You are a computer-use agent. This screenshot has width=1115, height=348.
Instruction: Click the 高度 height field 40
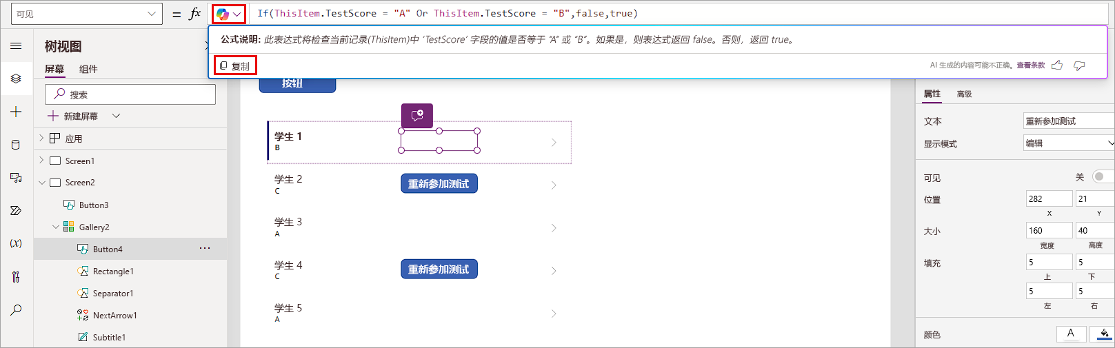point(1095,230)
